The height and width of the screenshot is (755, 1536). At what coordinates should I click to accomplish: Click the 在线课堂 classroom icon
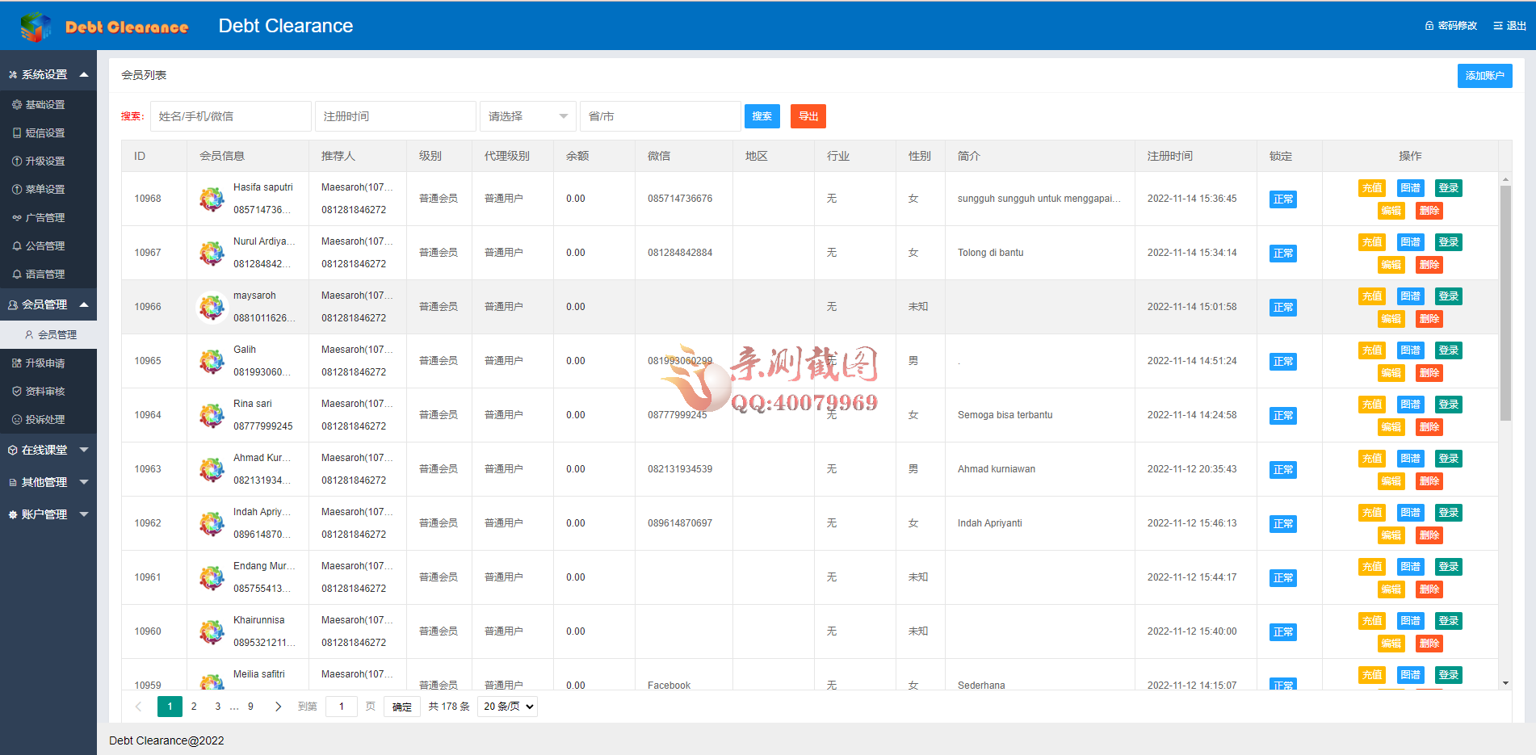click(12, 450)
